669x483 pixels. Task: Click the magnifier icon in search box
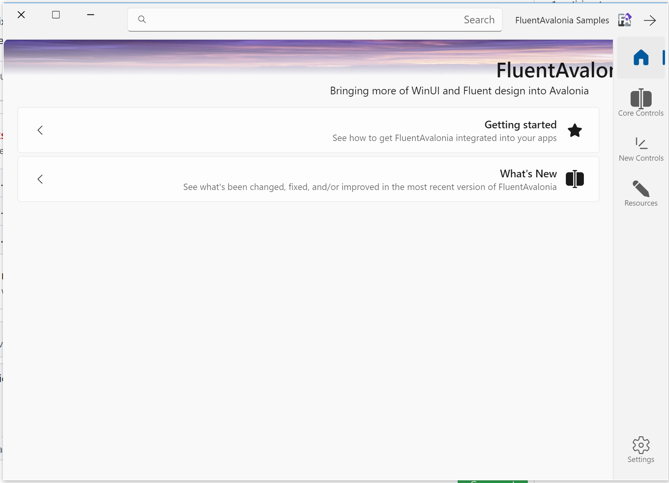(x=142, y=19)
